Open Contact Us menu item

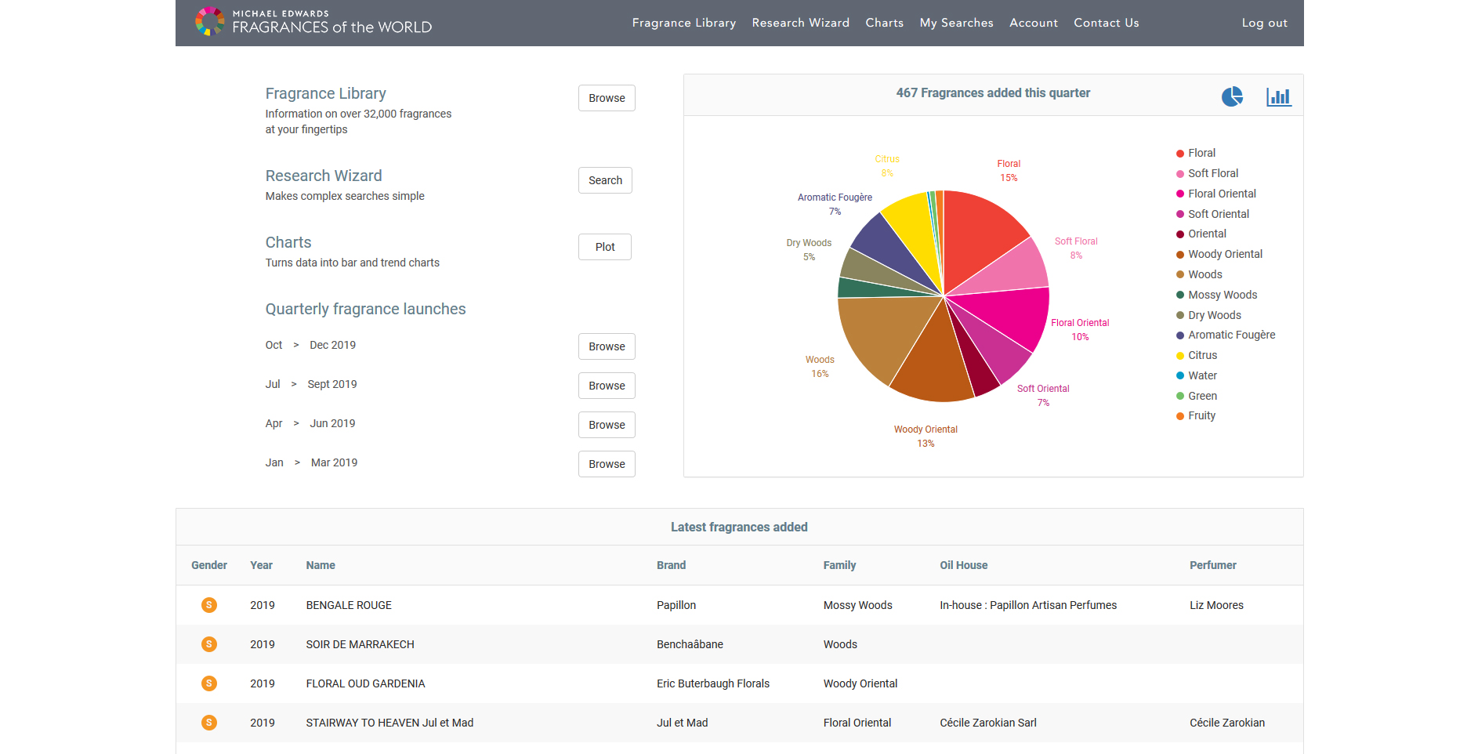[1106, 23]
